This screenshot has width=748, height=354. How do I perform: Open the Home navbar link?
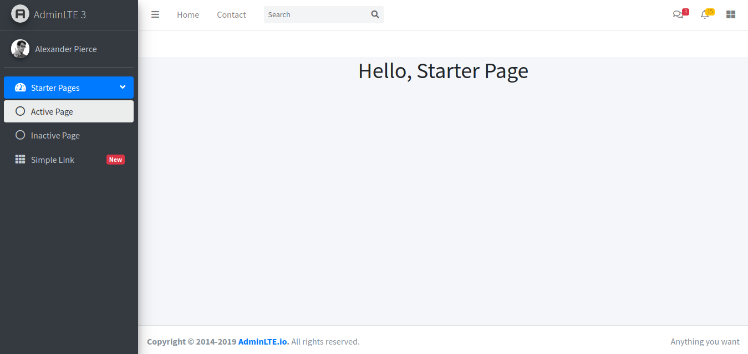(188, 15)
